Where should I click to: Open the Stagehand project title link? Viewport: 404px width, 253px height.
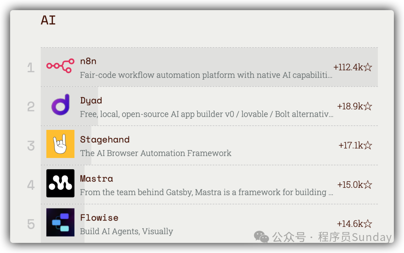105,140
